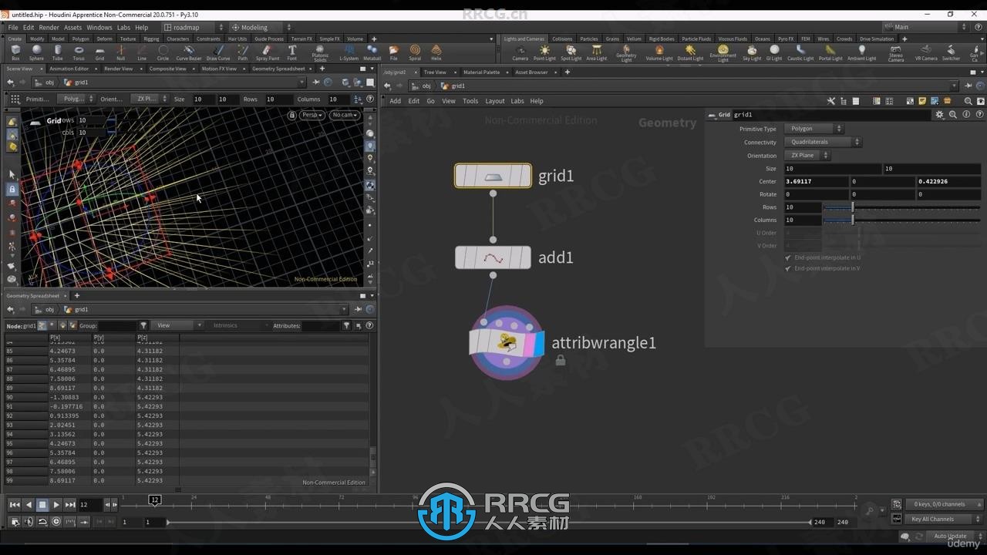The width and height of the screenshot is (987, 555).
Task: Add a Sky Light from the shelf
Action: coord(752,52)
